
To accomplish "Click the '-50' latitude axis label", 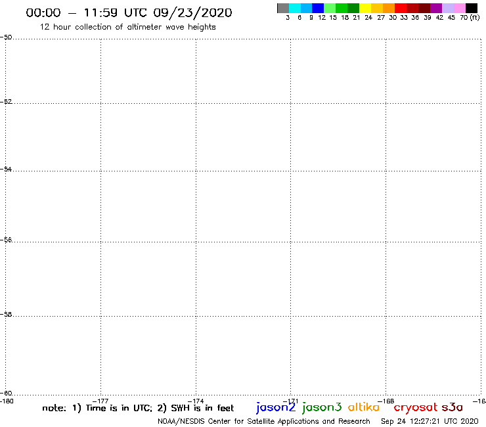I will click(6, 37).
